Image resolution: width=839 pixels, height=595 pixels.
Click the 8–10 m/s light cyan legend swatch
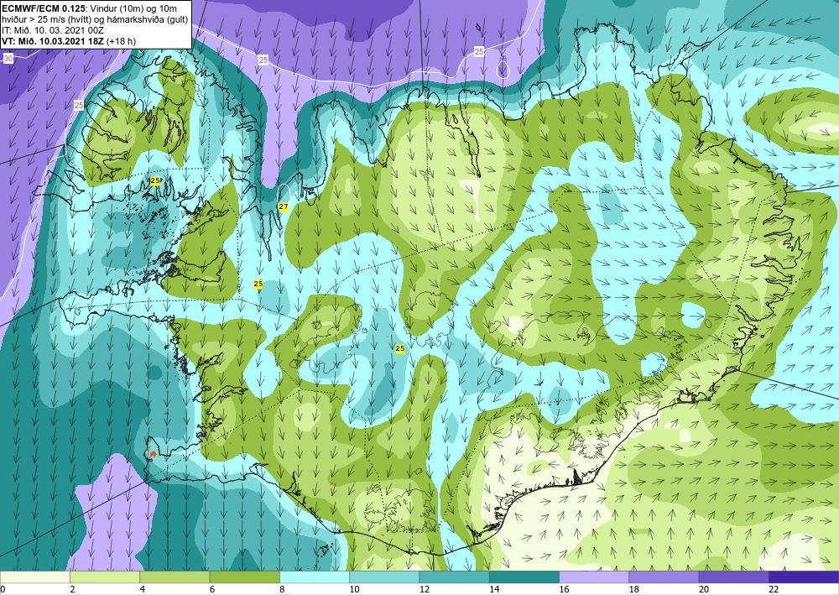point(315,577)
